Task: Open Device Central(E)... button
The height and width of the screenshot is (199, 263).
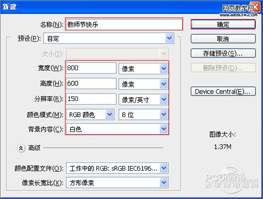Action: pos(223,91)
